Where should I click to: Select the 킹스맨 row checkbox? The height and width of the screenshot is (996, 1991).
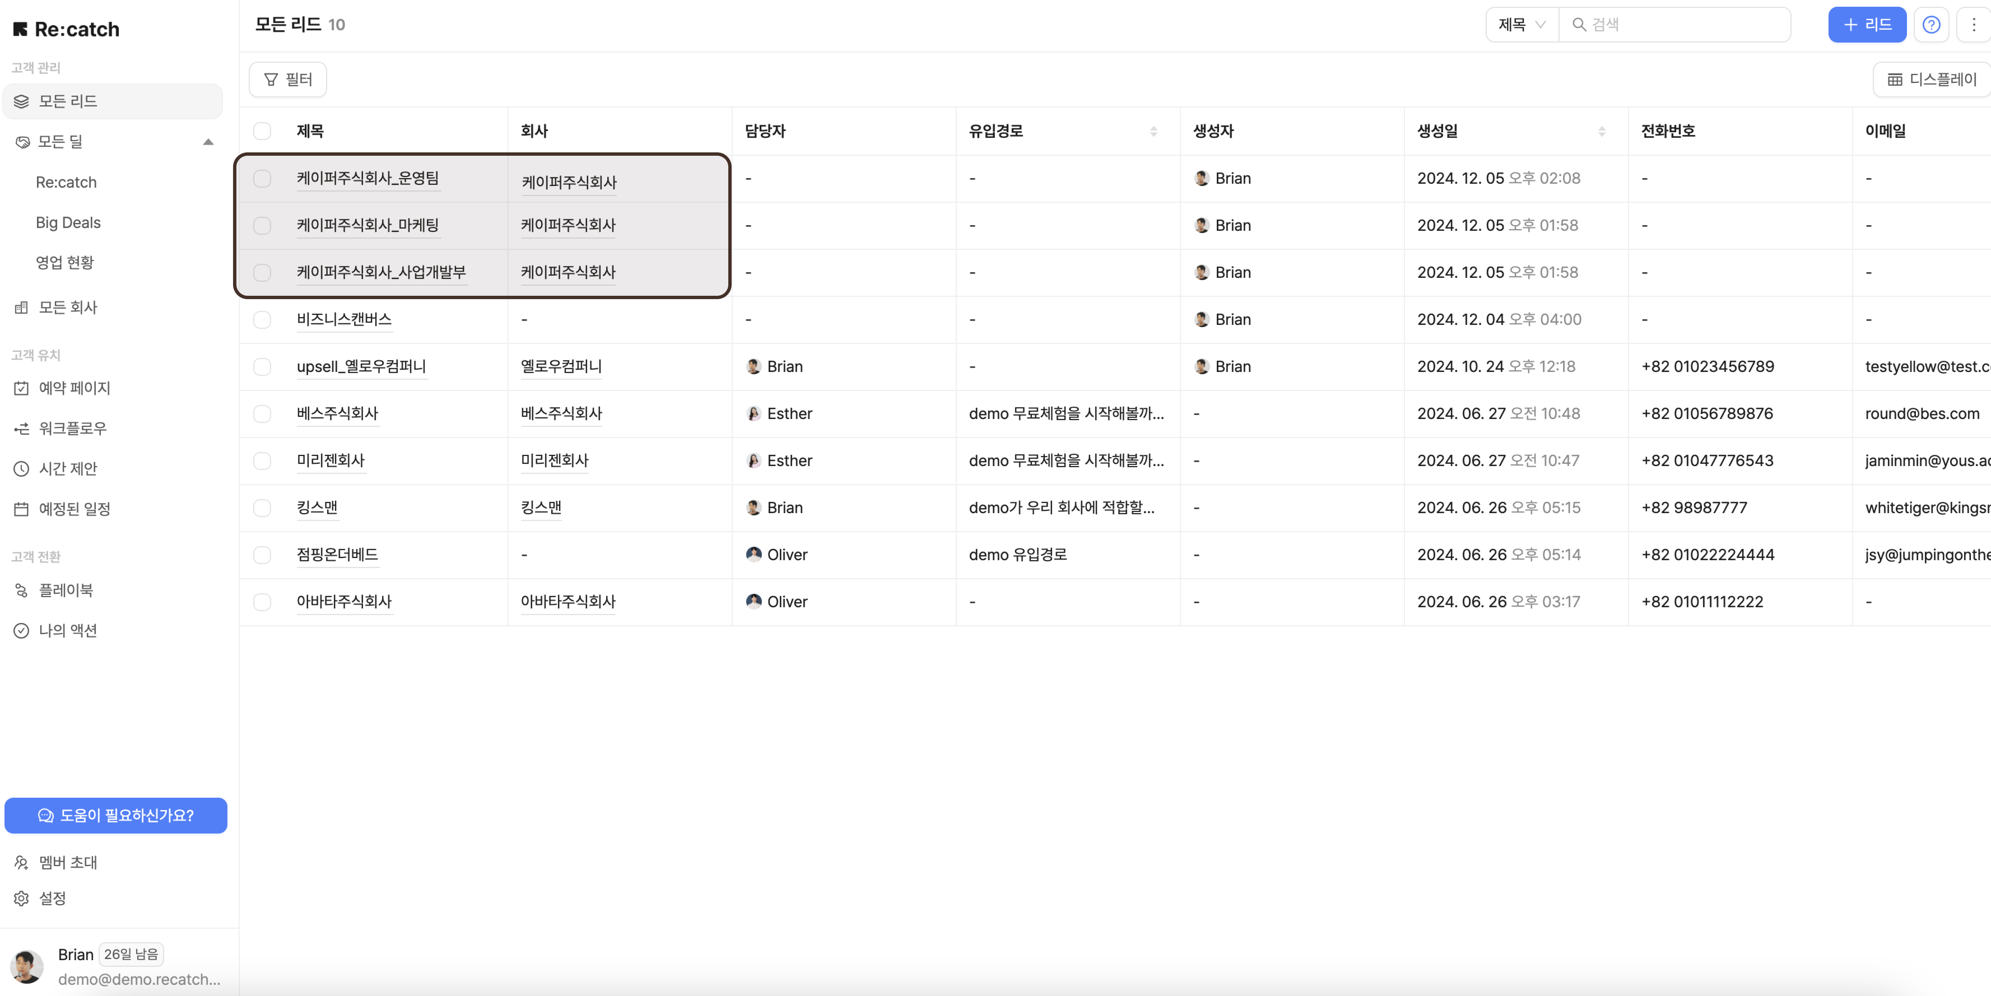(x=262, y=508)
